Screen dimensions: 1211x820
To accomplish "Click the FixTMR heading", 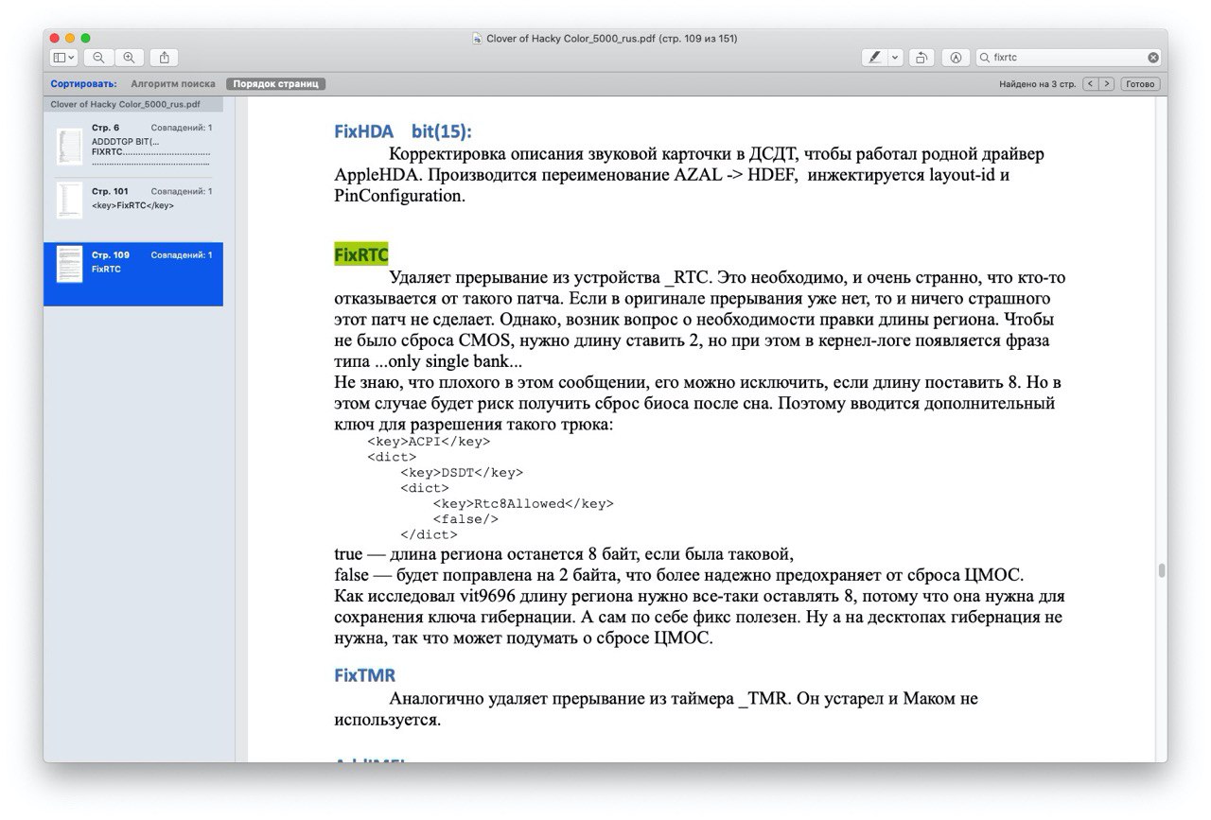I will coord(364,675).
